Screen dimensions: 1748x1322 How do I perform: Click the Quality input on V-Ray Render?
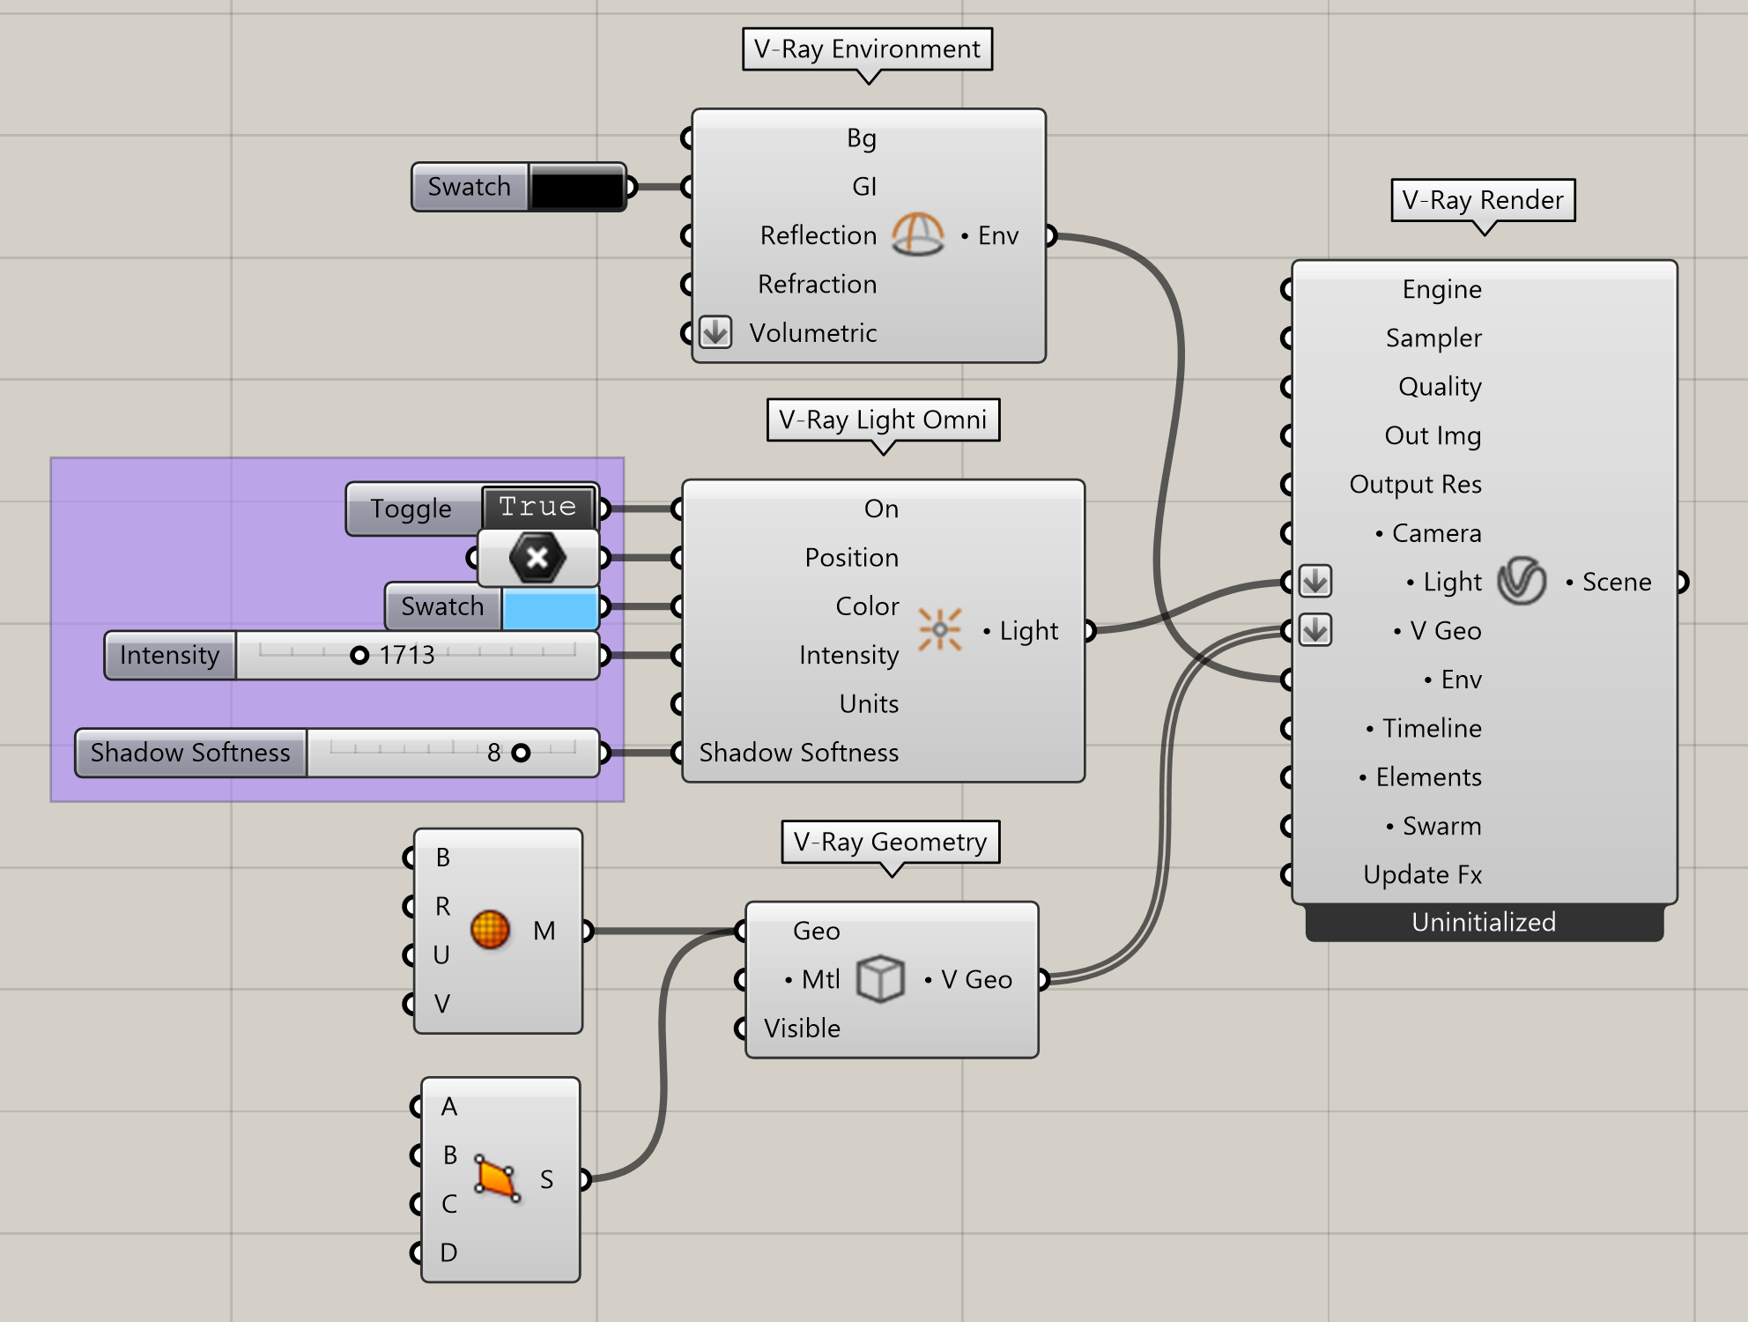pos(1440,386)
